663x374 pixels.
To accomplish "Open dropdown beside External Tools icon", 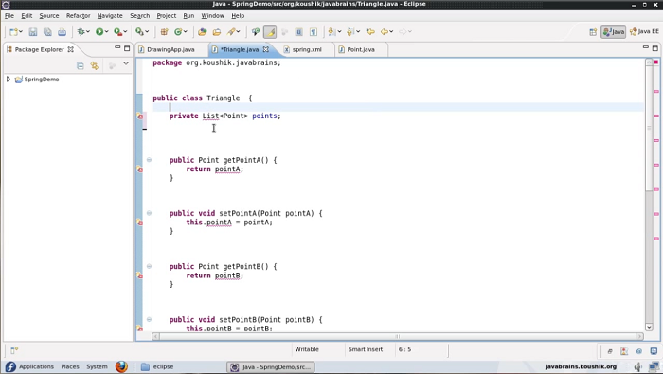I will pyautogui.click(x=147, y=31).
